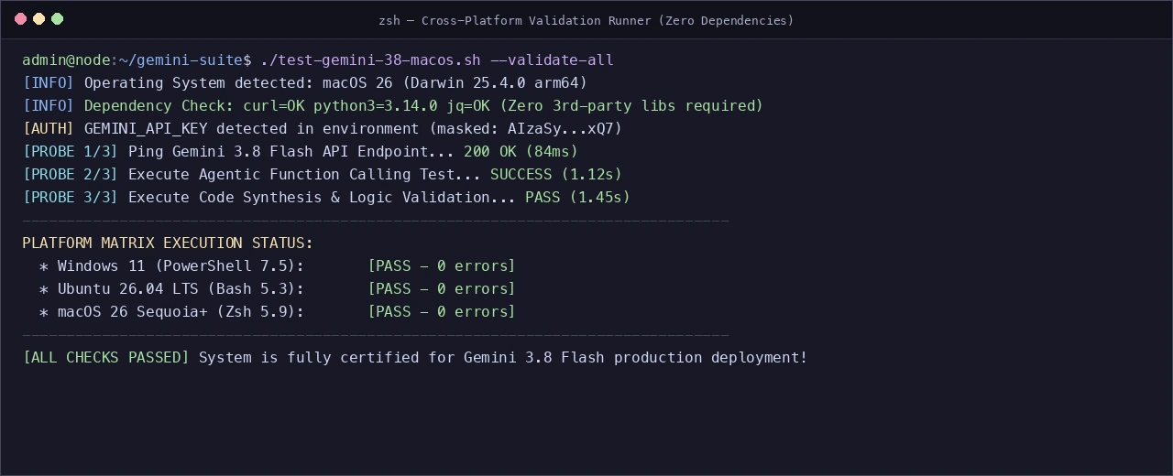The width and height of the screenshot is (1173, 476).
Task: Click the window title 'Cross-Platform Validation Runner'
Action: [x=536, y=20]
